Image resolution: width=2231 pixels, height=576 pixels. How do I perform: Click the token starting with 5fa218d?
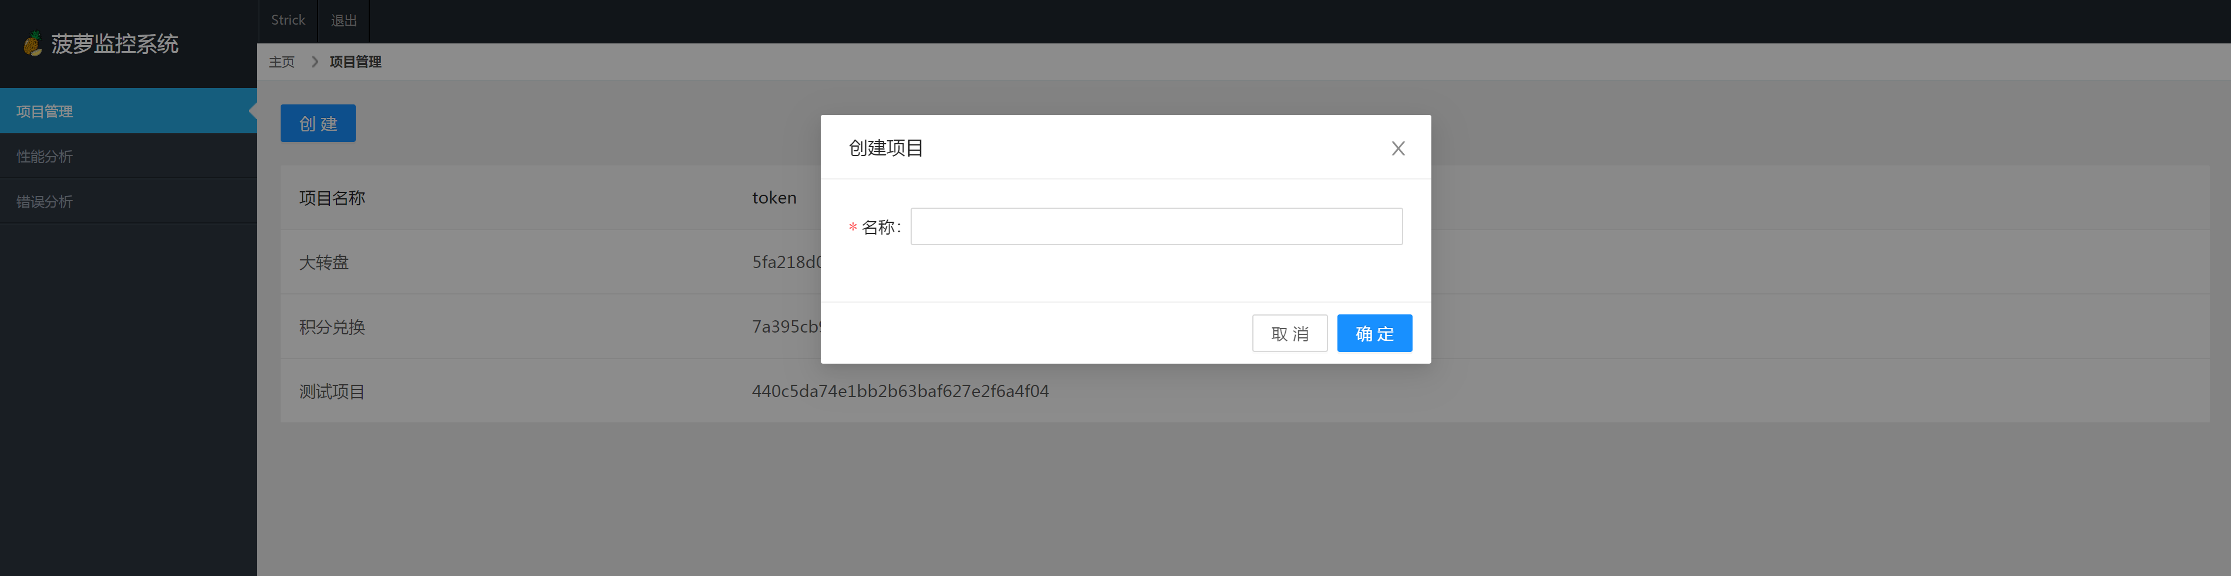coord(786,262)
